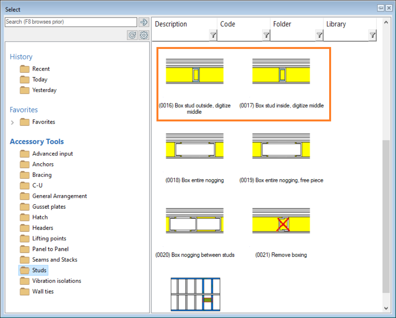This screenshot has height=318, width=396.
Task: Select the Headers folder
Action: tap(42, 228)
